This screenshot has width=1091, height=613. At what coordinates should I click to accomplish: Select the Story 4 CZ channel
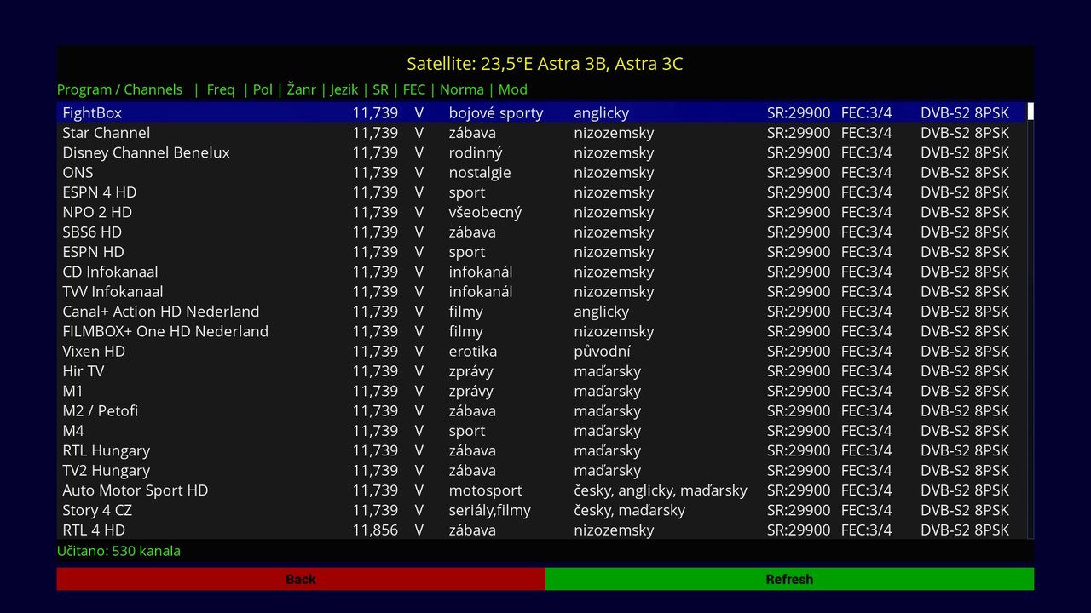pos(541,510)
